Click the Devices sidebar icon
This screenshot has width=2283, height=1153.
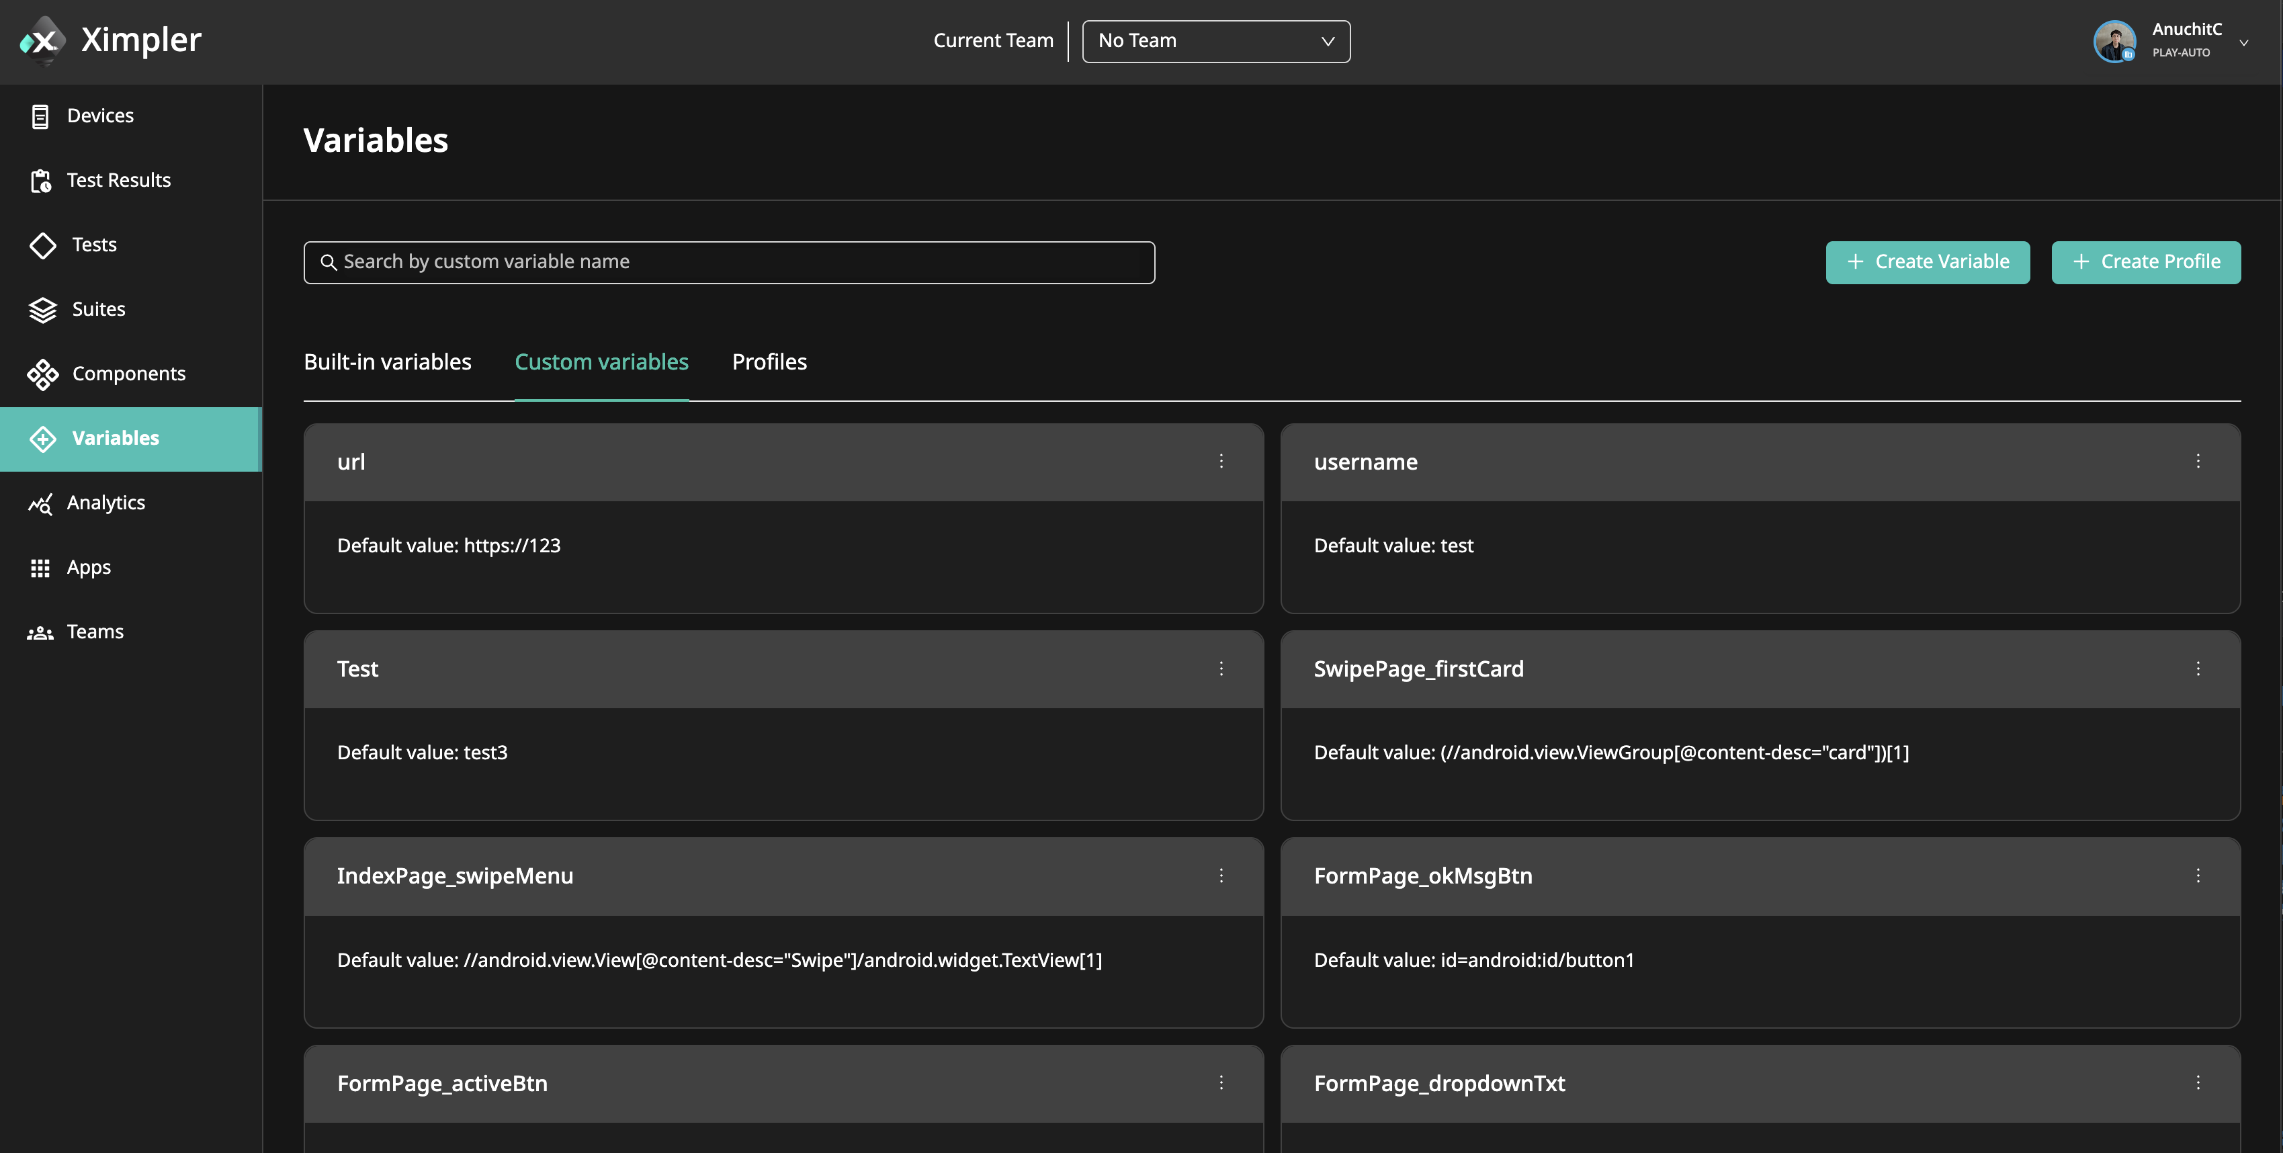[x=40, y=116]
